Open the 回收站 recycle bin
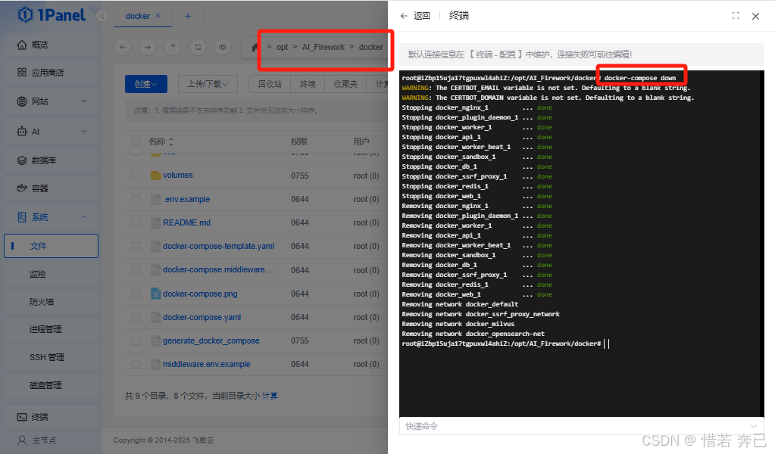775x454 pixels. pyautogui.click(x=270, y=84)
